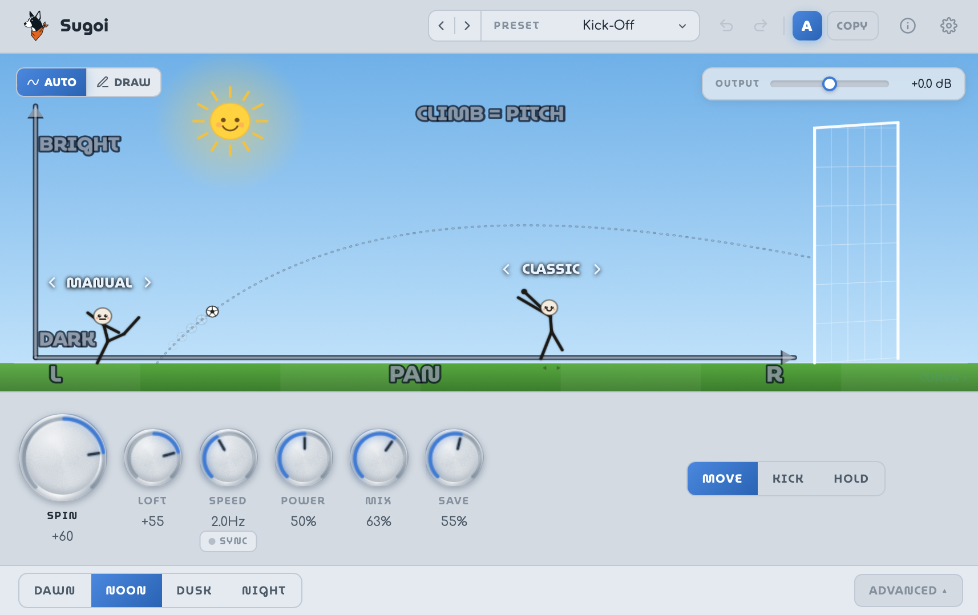
Task: Click the POWER knob
Action: point(303,458)
